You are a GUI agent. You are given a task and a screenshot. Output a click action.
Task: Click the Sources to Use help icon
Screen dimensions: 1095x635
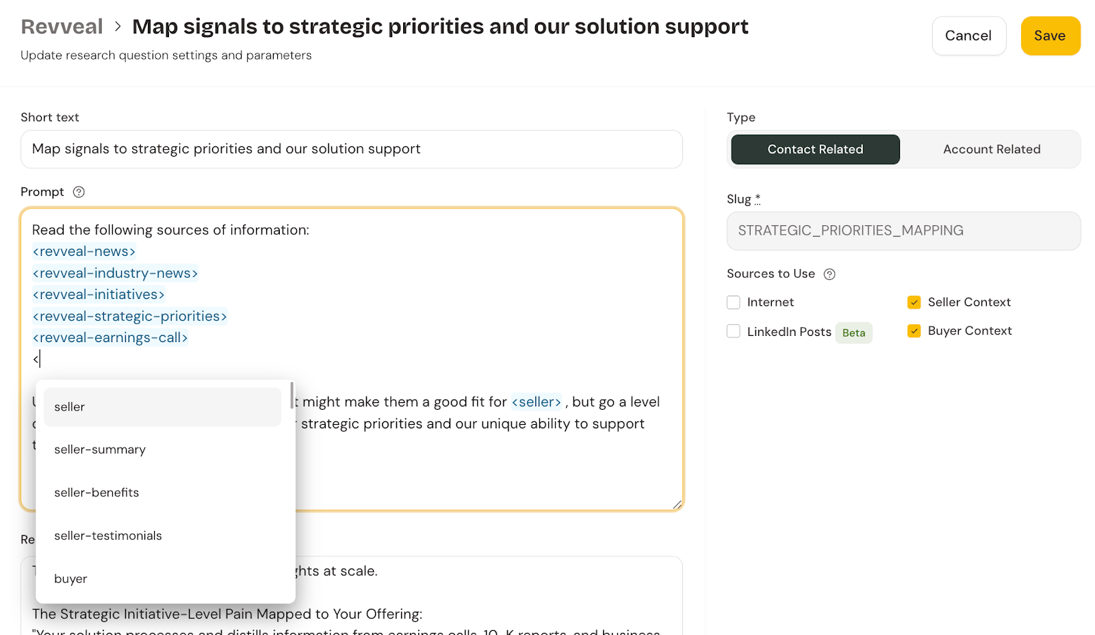(x=829, y=274)
